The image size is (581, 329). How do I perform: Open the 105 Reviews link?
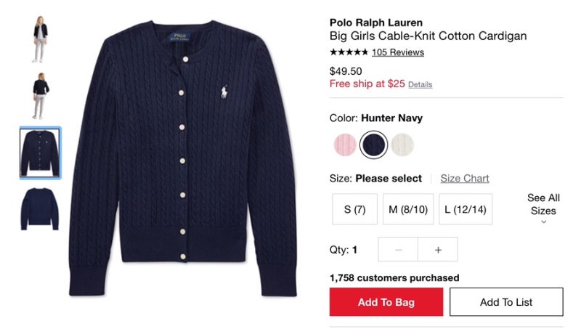pos(398,52)
